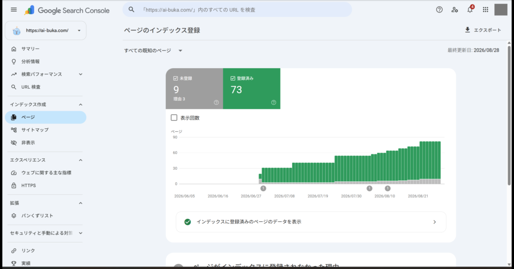Open 分析情報 in sidebar
The height and width of the screenshot is (269, 514).
pyautogui.click(x=31, y=62)
